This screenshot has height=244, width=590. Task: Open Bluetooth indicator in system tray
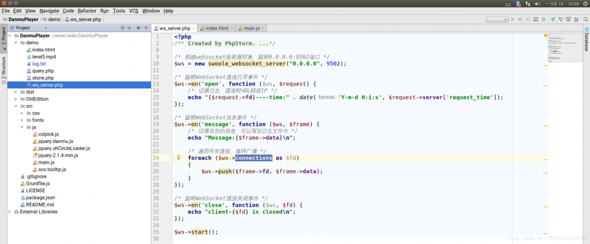click(x=518, y=3)
